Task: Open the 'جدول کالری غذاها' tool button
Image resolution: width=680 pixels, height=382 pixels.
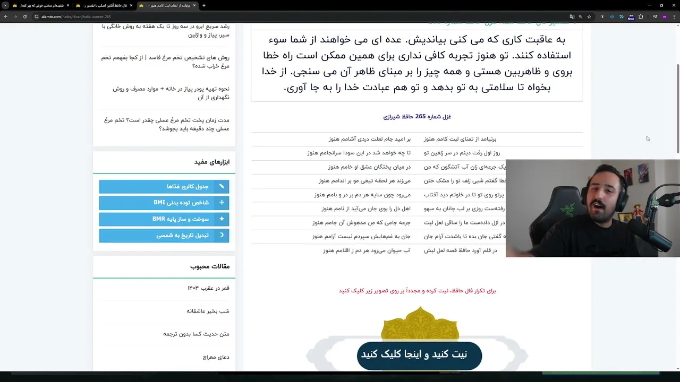Action: pos(164,186)
